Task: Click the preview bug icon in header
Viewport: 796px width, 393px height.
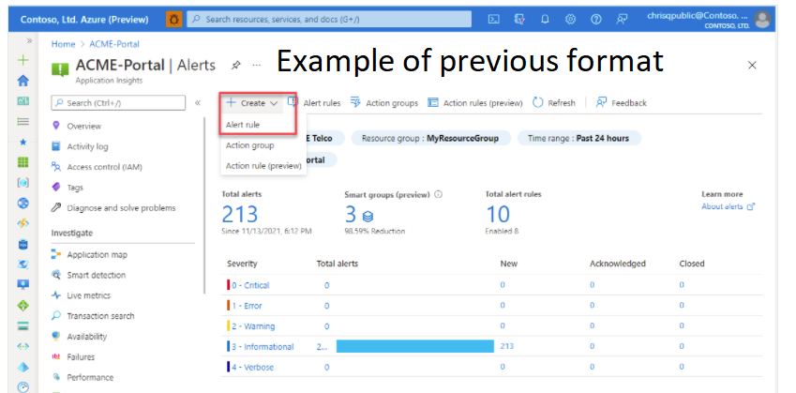Action: (x=174, y=20)
